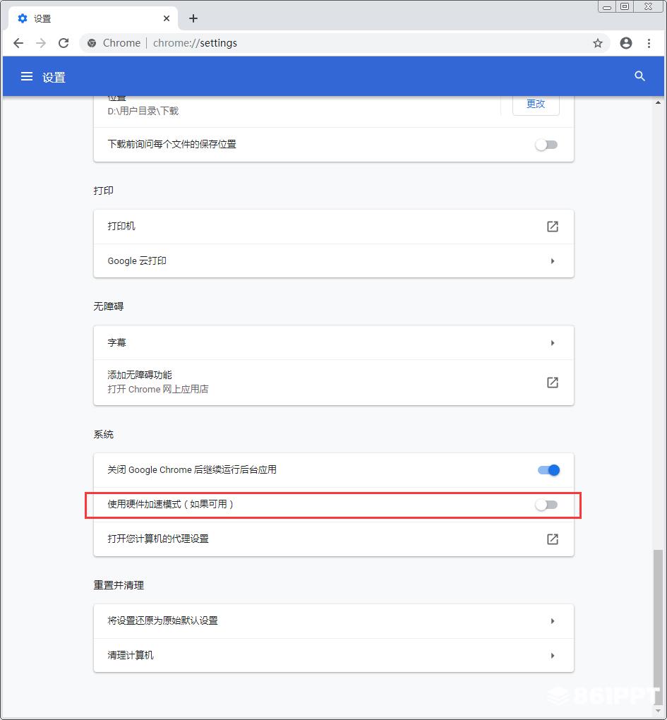The width and height of the screenshot is (667, 720).
Task: Open Chrome's three-dot menu
Action: 649,43
